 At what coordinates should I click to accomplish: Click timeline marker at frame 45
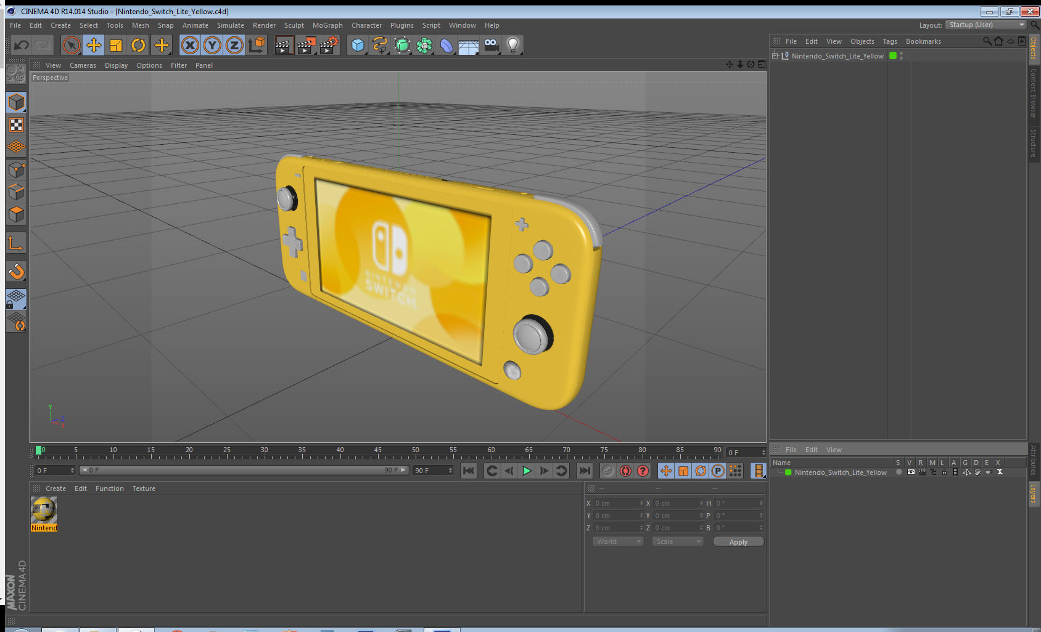(377, 452)
